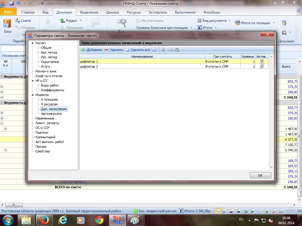Image resolution: width=302 pixels, height=226 pixels.
Task: Collapse the НР и СП tree node
Action: [x=32, y=81]
